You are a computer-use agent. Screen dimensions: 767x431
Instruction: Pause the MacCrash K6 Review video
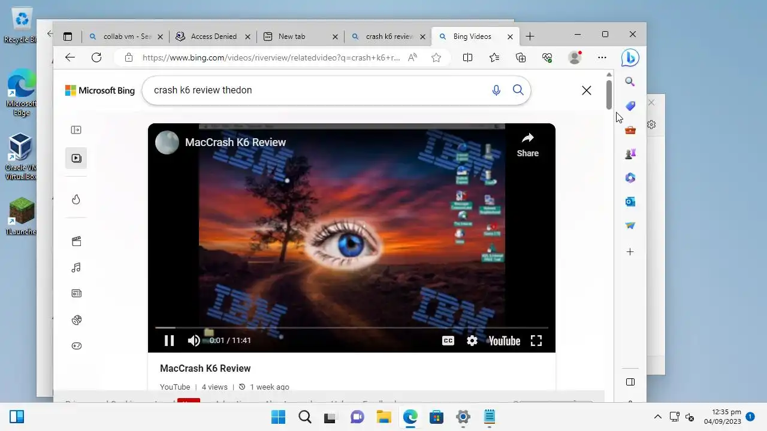pyautogui.click(x=169, y=341)
